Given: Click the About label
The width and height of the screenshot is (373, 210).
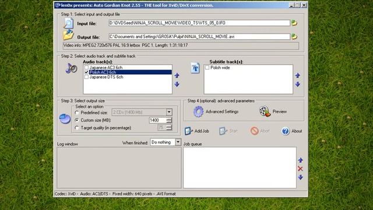Looking at the screenshot, I should [x=297, y=131].
